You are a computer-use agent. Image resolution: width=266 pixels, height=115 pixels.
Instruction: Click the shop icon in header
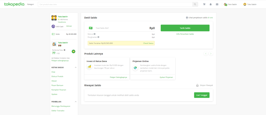[225, 4]
